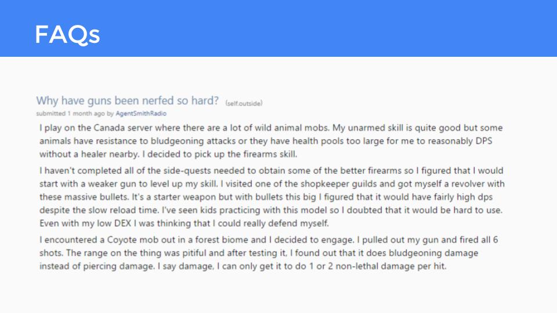Visit AgentSmithRadio's user profile
The image size is (557, 313).
(141, 114)
